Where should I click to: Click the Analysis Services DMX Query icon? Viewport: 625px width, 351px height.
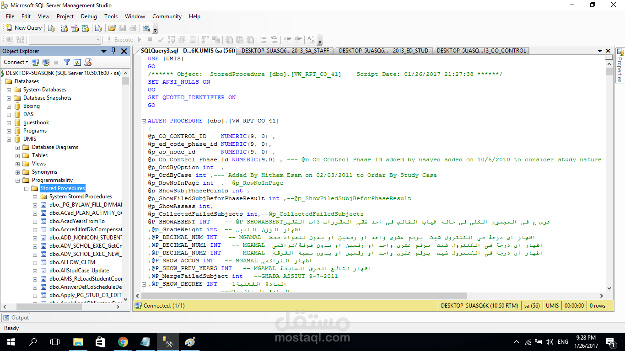tap(75, 28)
